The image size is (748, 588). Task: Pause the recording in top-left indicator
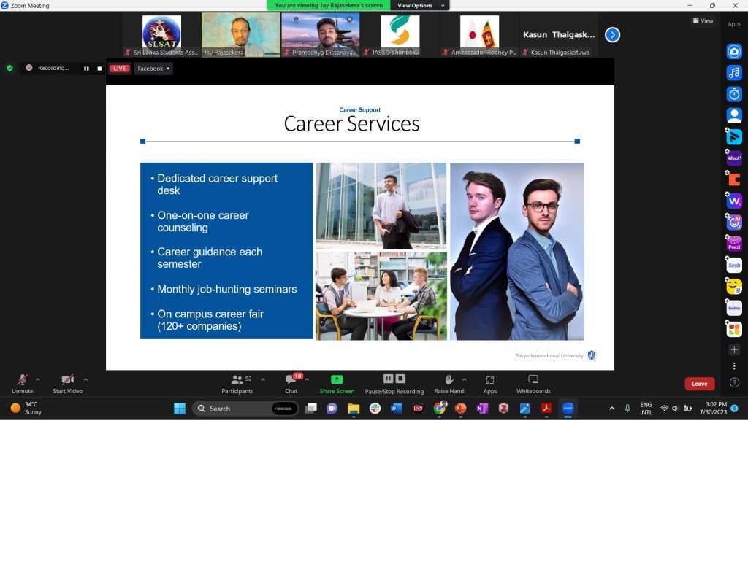(x=86, y=69)
